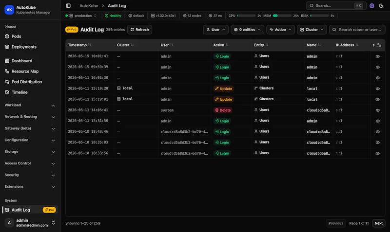
Task: Click the Previous page button
Action: coord(336,223)
